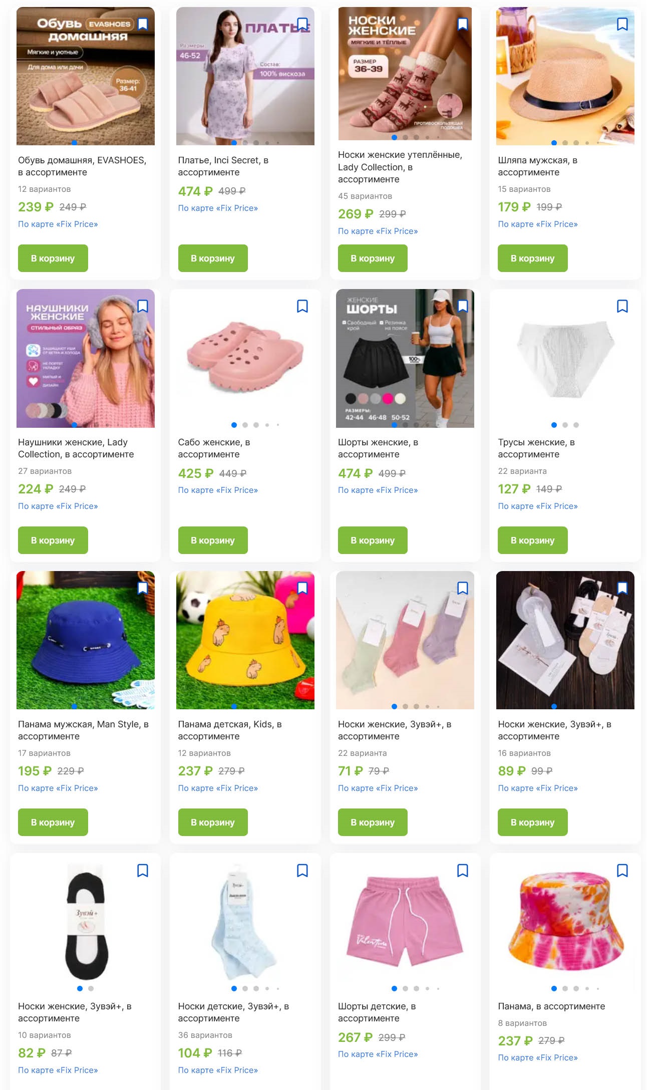Open Шорты женские product title link
This screenshot has height=1090, width=649.
click(378, 448)
